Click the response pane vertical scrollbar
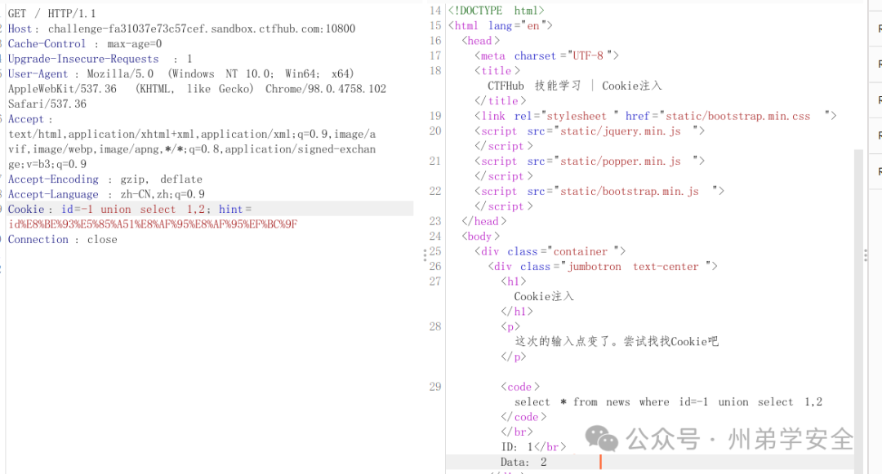The width and height of the screenshot is (882, 474). point(858,311)
